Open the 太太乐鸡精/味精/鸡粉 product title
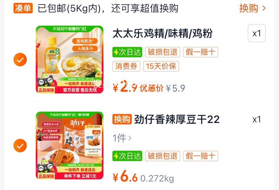Viewport: 279px width, 190px height. point(163,33)
